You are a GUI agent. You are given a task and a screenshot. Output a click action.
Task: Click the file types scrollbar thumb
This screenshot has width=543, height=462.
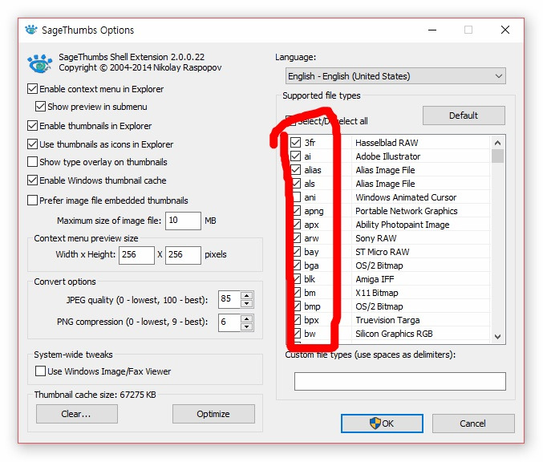pyautogui.click(x=497, y=156)
